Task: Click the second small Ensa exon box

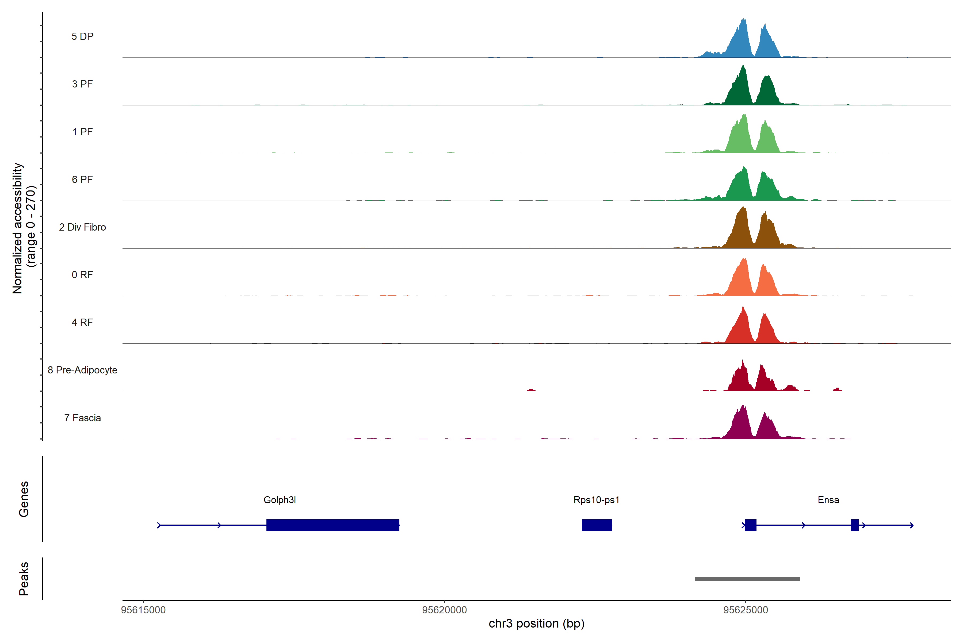Action: click(854, 525)
